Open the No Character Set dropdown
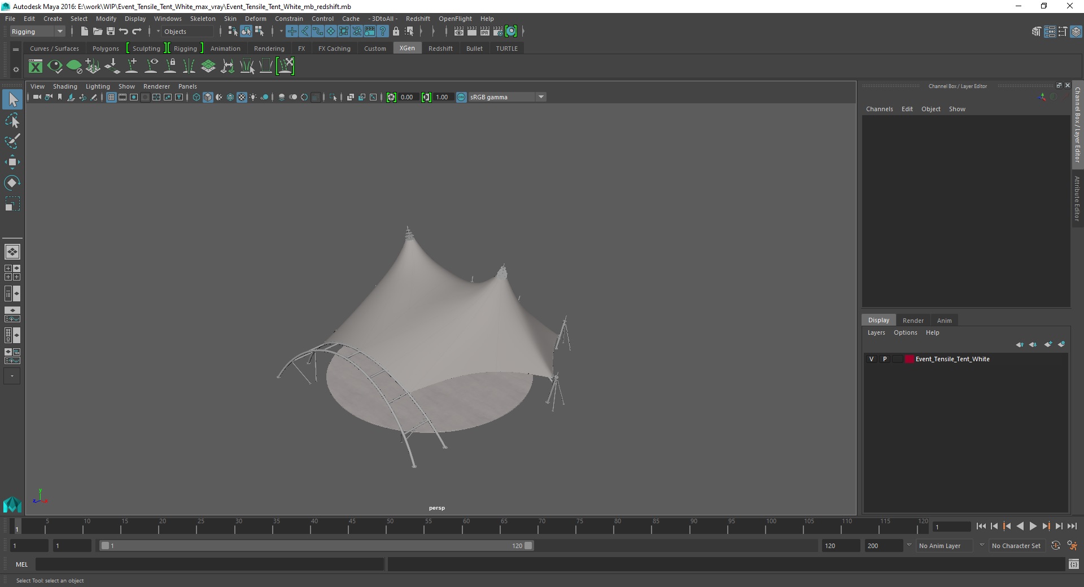 [1016, 546]
